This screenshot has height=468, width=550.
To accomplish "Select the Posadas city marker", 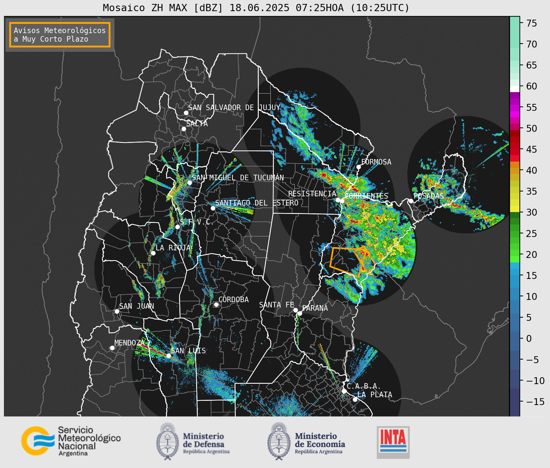I will click(x=411, y=201).
